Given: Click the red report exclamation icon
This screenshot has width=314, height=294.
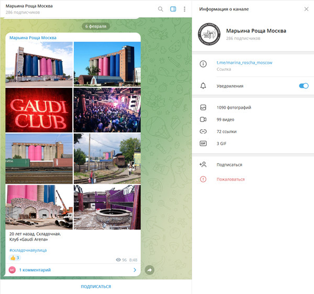Looking at the screenshot, I should tap(203, 179).
